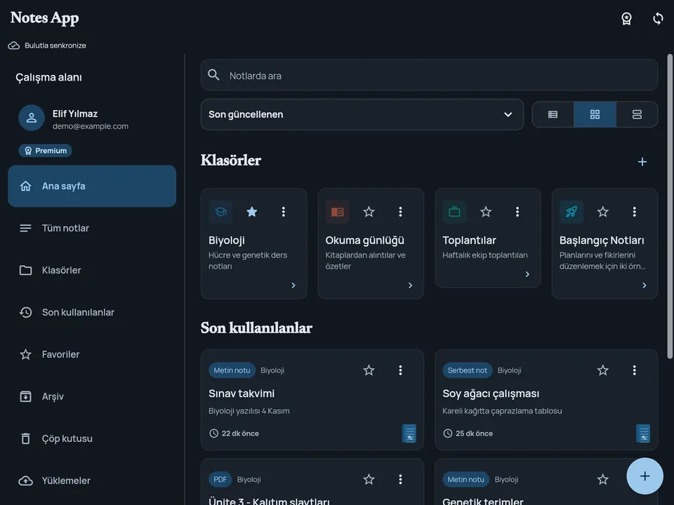Favorite the Ünite 3 Kalıtım slaytları note
The image size is (674, 505).
369,479
